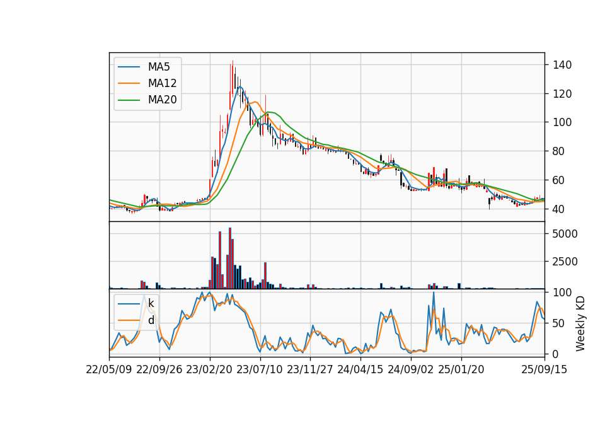Click the 22/09/26 date label
The image size is (605, 435).
[x=159, y=369]
